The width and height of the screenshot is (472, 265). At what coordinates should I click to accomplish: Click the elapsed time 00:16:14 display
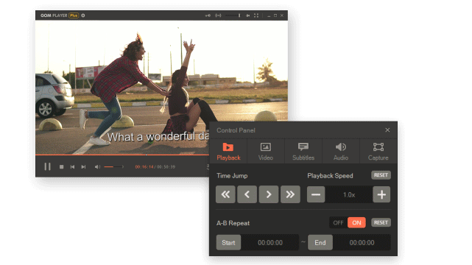click(x=144, y=166)
